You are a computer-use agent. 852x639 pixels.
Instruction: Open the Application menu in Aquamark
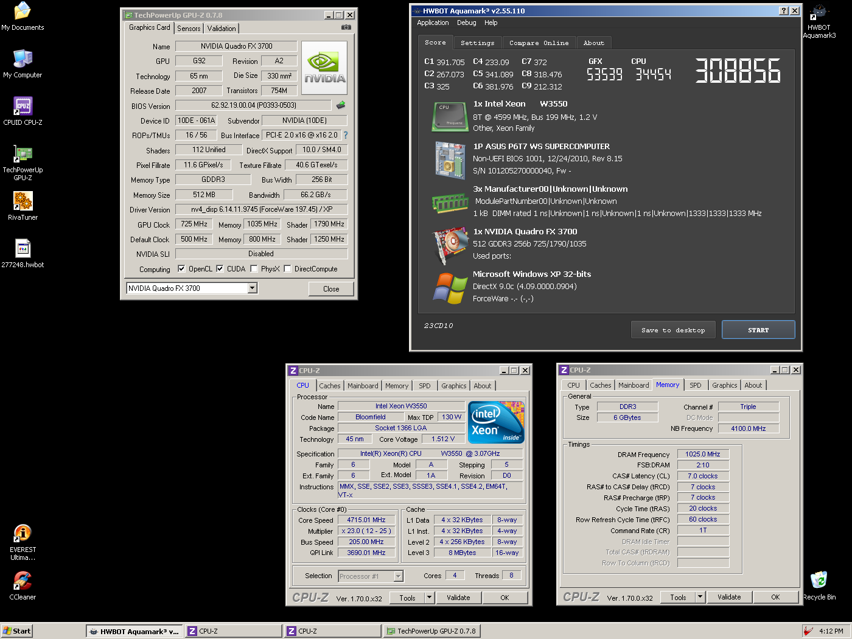pyautogui.click(x=433, y=23)
